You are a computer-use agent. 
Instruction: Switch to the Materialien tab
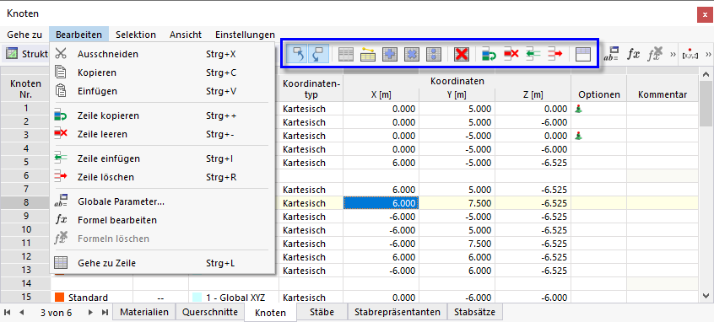(x=143, y=312)
